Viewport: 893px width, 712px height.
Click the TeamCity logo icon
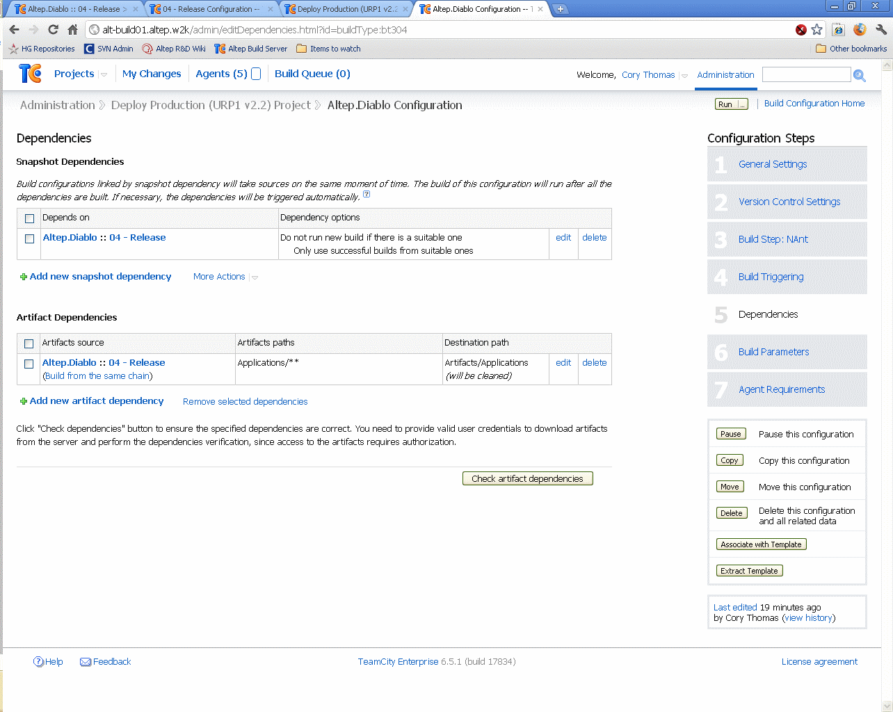pyautogui.click(x=30, y=74)
